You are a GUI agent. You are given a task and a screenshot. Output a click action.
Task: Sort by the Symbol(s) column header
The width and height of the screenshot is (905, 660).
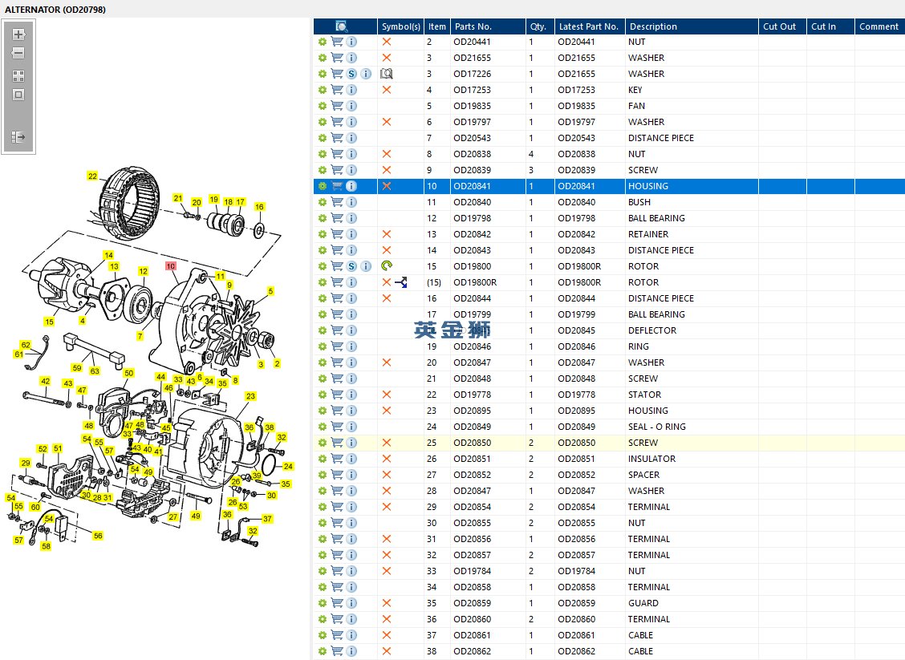[400, 26]
